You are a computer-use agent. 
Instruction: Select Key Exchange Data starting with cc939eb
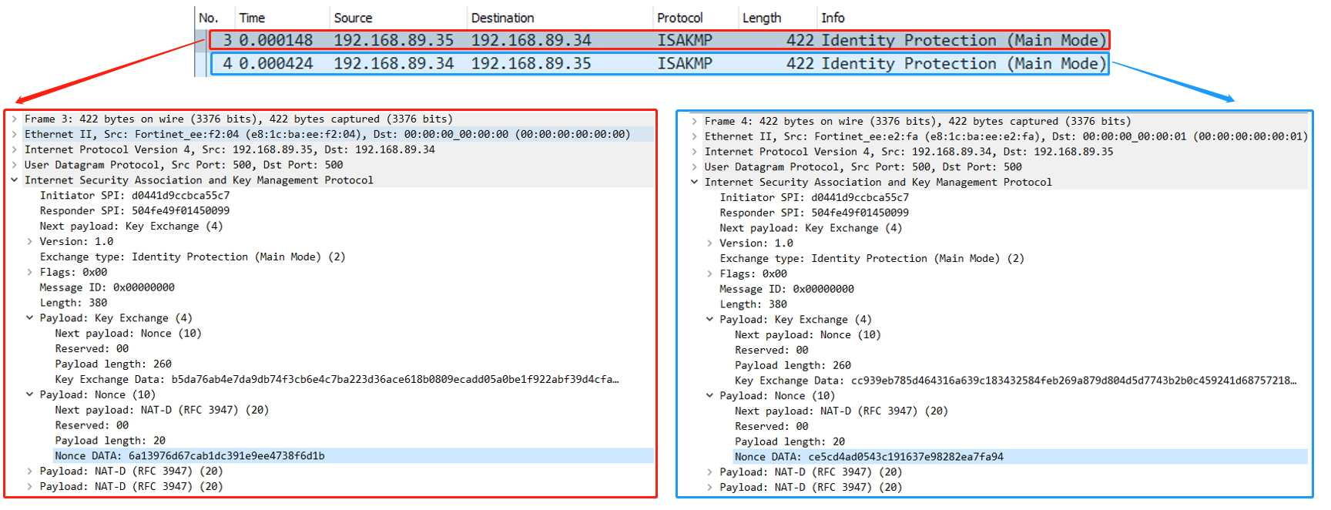click(1014, 381)
